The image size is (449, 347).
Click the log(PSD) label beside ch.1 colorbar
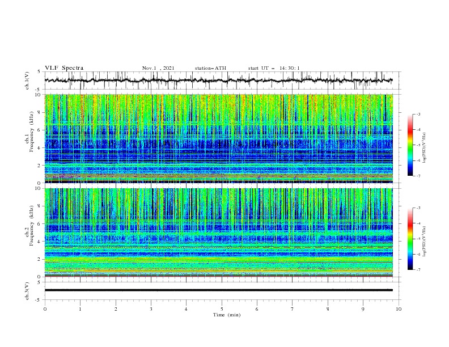tap(425, 148)
